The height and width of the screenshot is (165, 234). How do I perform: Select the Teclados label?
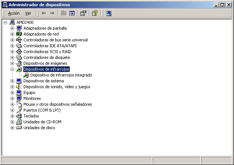31,116
